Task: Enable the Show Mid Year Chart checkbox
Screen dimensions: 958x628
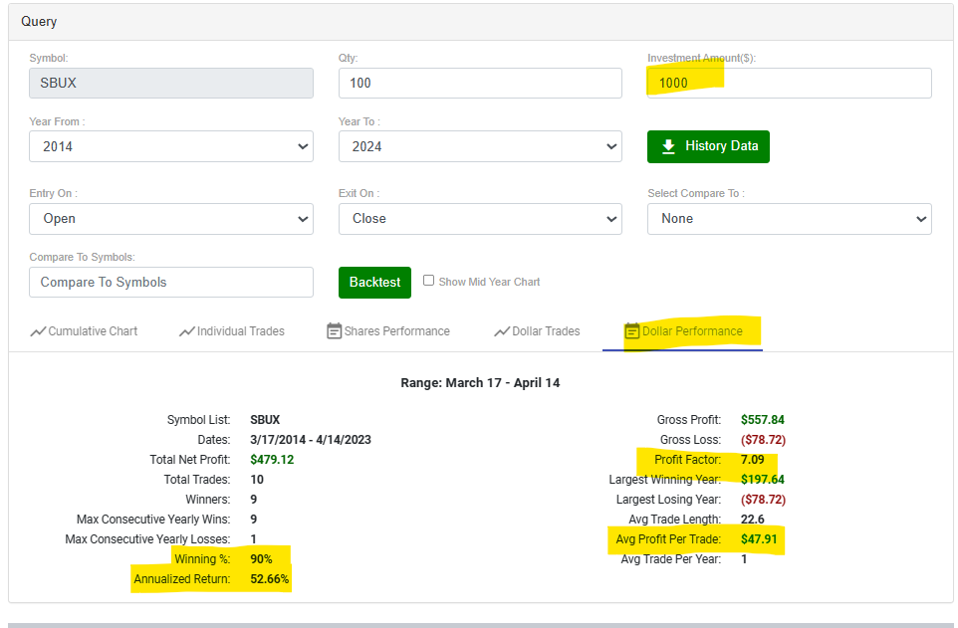Action: [x=429, y=281]
